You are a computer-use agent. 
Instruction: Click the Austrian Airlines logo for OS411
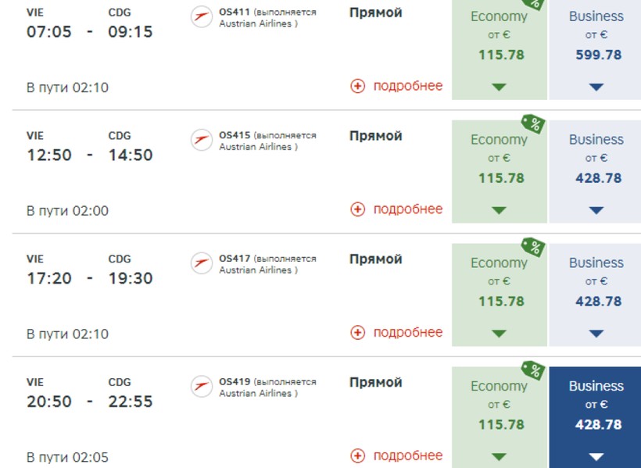tap(202, 17)
